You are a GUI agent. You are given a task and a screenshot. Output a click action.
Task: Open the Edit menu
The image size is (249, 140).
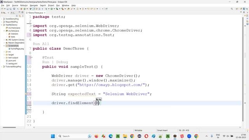click(8, 5)
